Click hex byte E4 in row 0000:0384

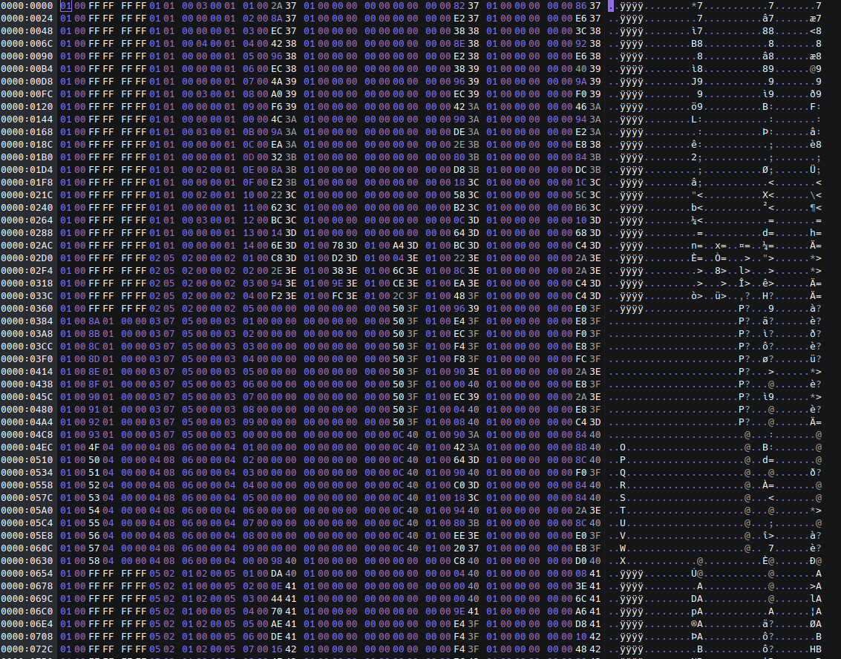(459, 321)
